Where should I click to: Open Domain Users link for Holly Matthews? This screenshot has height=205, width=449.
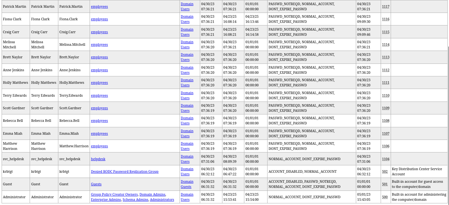click(x=187, y=83)
